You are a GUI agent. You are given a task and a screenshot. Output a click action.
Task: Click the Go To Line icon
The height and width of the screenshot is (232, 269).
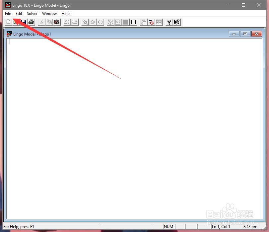click(93, 22)
